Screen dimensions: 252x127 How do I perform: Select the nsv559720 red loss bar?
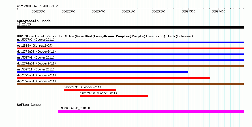click(x=114, y=96)
